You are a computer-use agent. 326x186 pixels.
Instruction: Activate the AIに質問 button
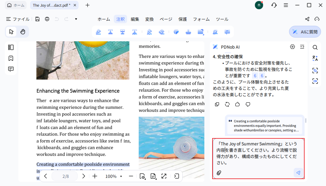(305, 31)
